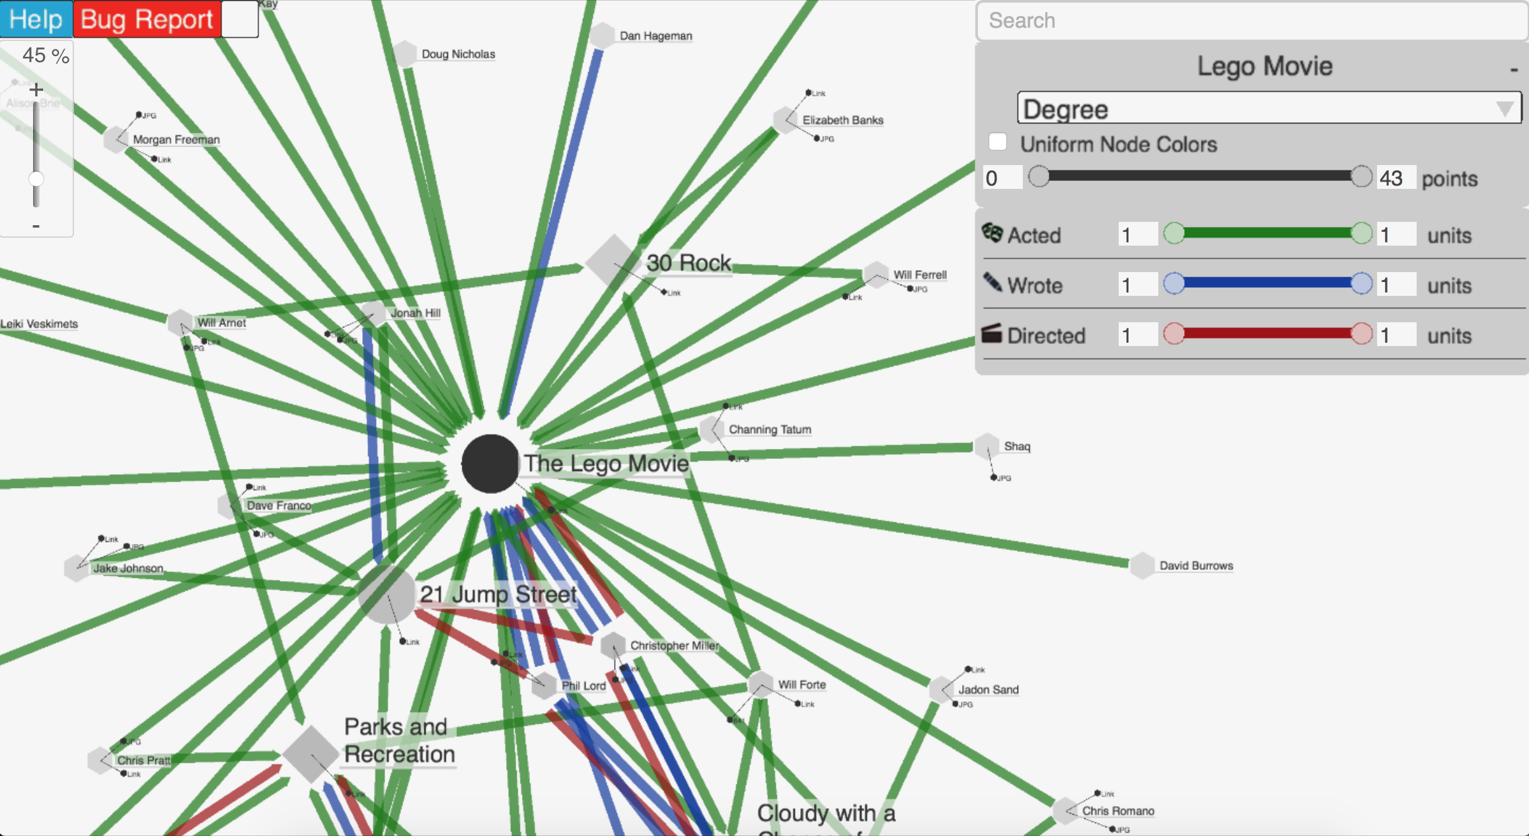Click the David Burrows hexagon node

(x=1142, y=565)
